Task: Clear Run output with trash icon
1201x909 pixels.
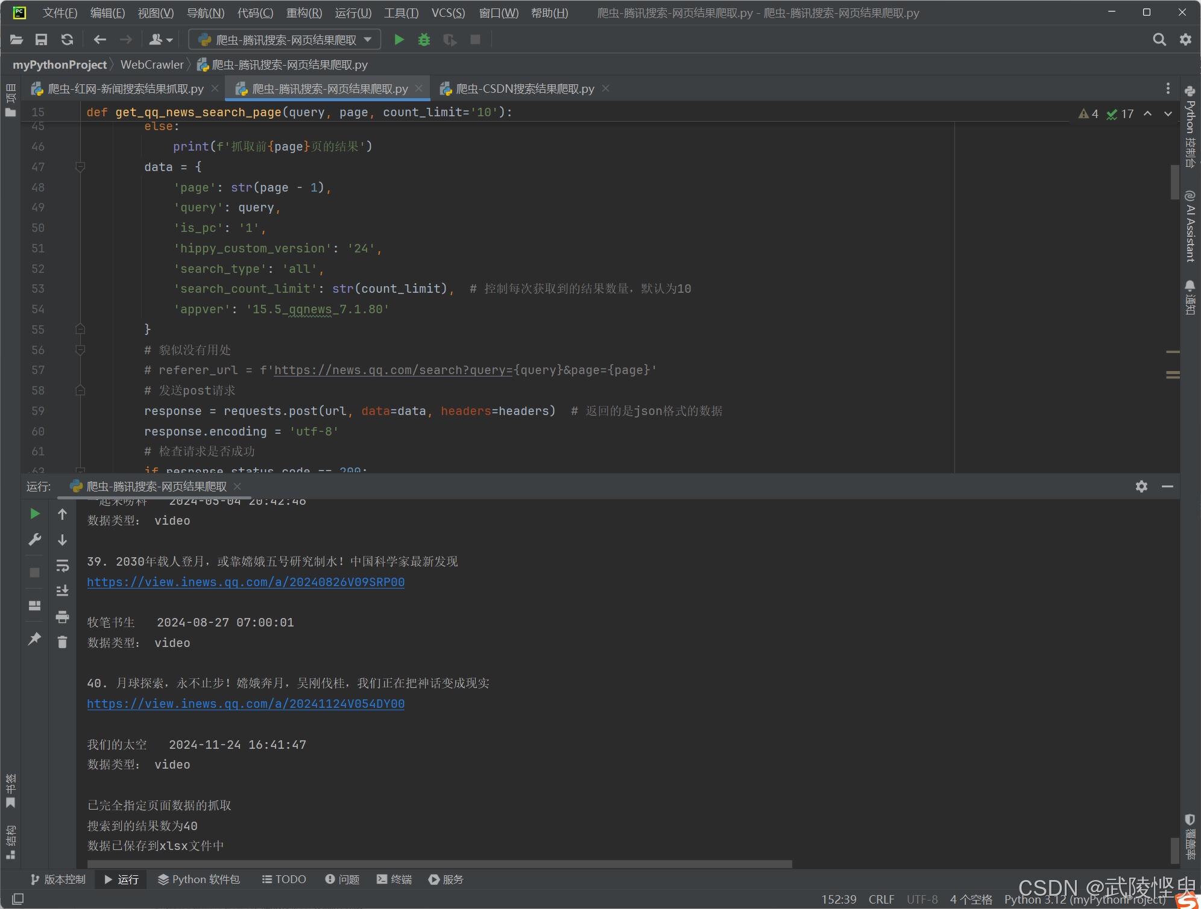Action: 62,642
